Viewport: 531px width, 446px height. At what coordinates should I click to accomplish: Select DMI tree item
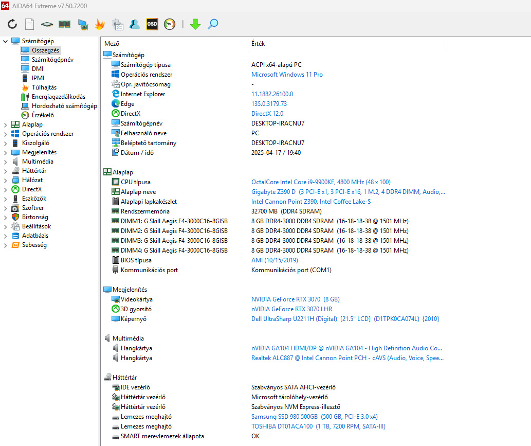coord(38,69)
